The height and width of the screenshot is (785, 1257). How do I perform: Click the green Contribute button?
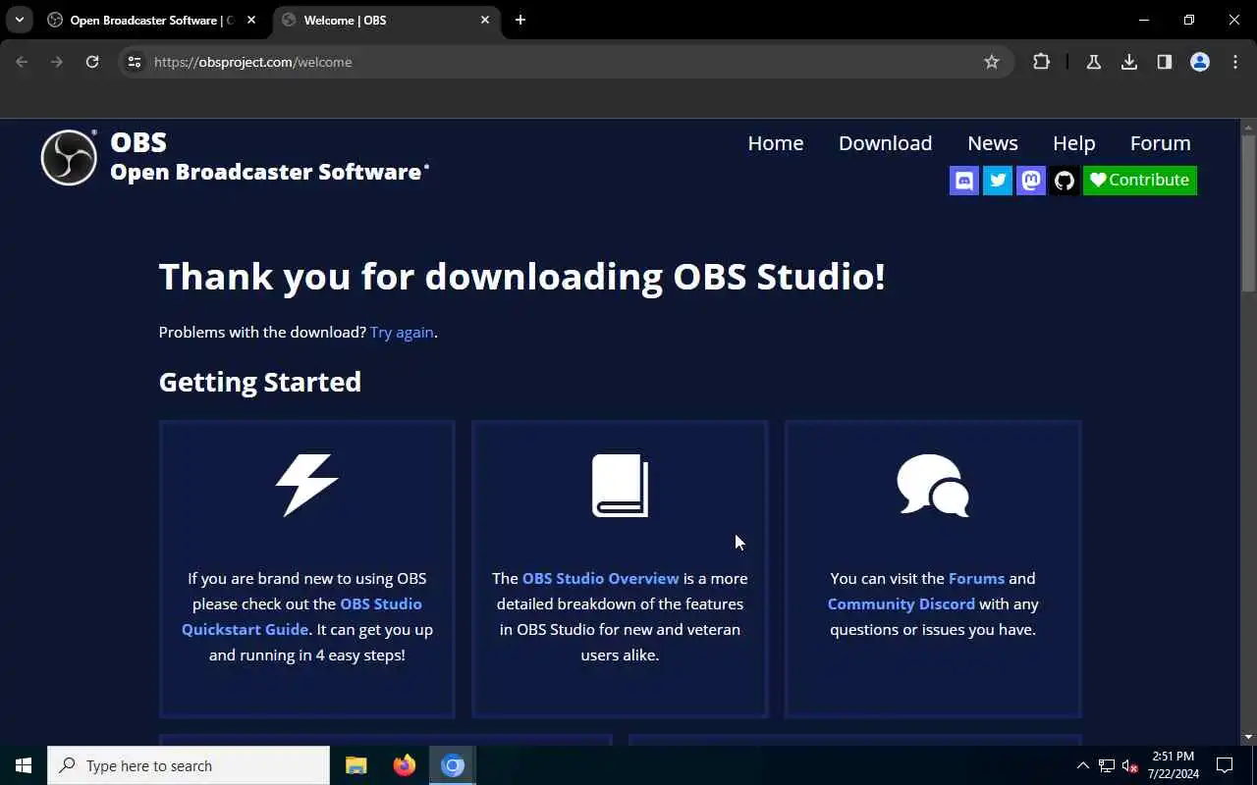tap(1140, 181)
